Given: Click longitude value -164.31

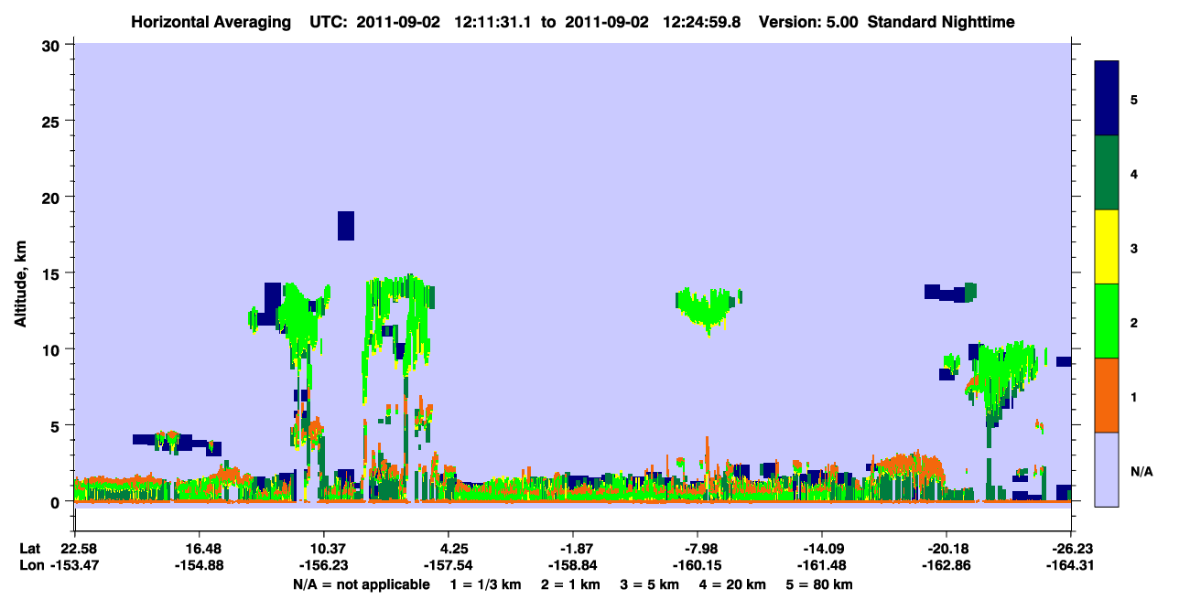Looking at the screenshot, I should coord(1071,566).
